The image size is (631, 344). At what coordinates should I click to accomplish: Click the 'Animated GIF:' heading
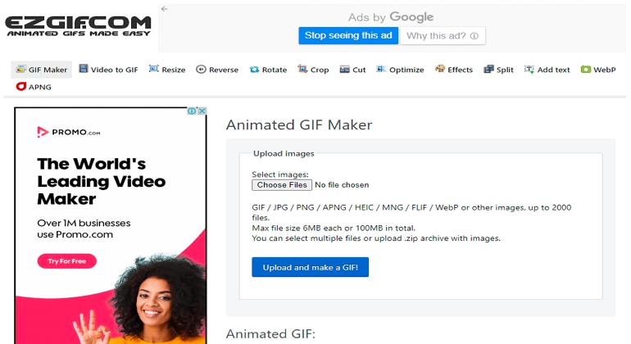pyautogui.click(x=270, y=333)
